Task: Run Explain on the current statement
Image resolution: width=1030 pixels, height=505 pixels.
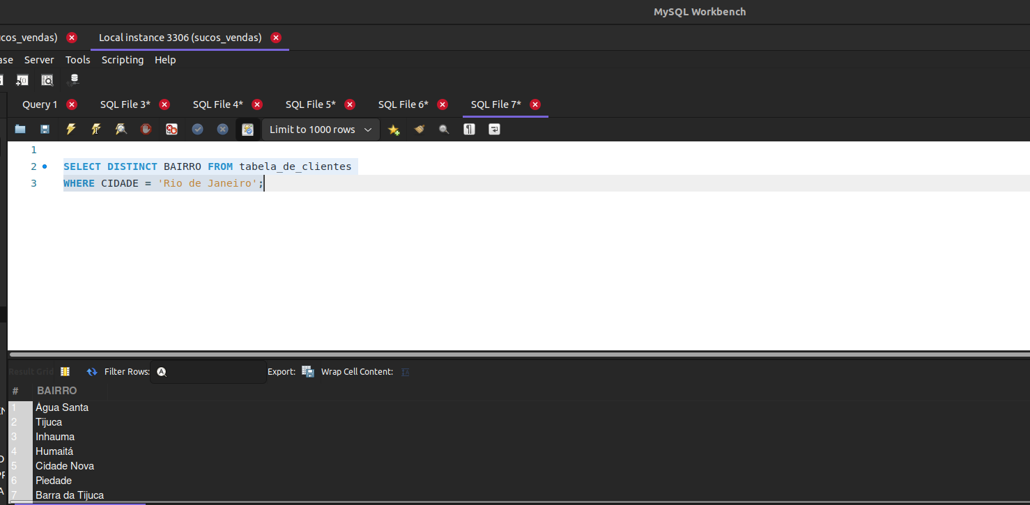Action: (121, 129)
